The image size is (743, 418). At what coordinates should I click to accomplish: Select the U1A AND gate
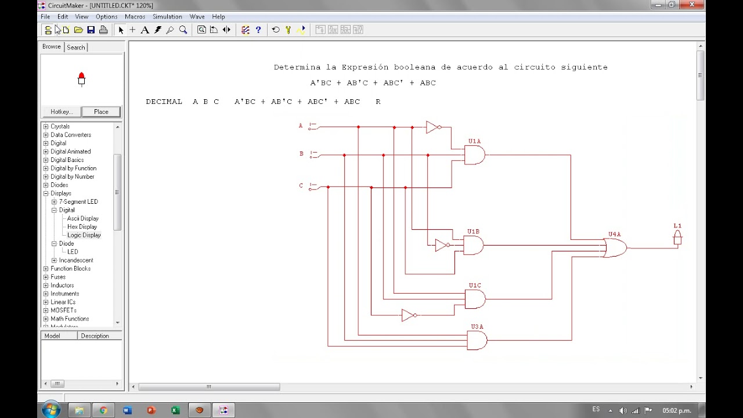click(475, 155)
